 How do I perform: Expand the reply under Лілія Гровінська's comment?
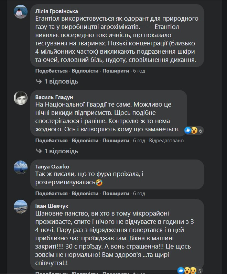pos(57,81)
